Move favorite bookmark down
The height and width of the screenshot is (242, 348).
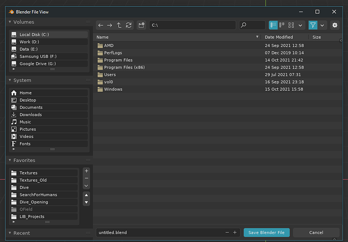[86, 203]
